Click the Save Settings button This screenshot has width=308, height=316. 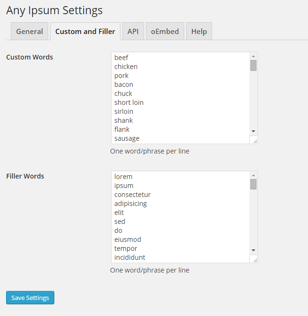click(30, 298)
